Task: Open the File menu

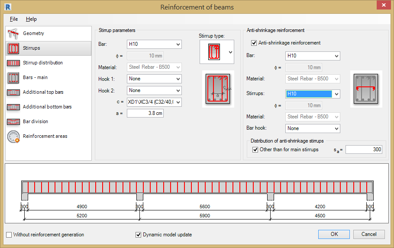Action: (x=14, y=19)
